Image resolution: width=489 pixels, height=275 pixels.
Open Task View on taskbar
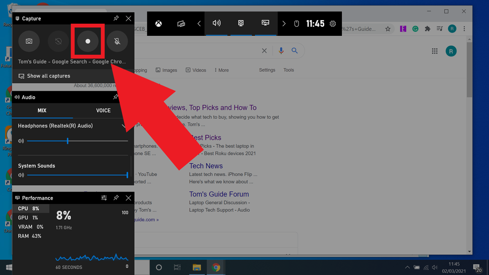pyautogui.click(x=177, y=267)
